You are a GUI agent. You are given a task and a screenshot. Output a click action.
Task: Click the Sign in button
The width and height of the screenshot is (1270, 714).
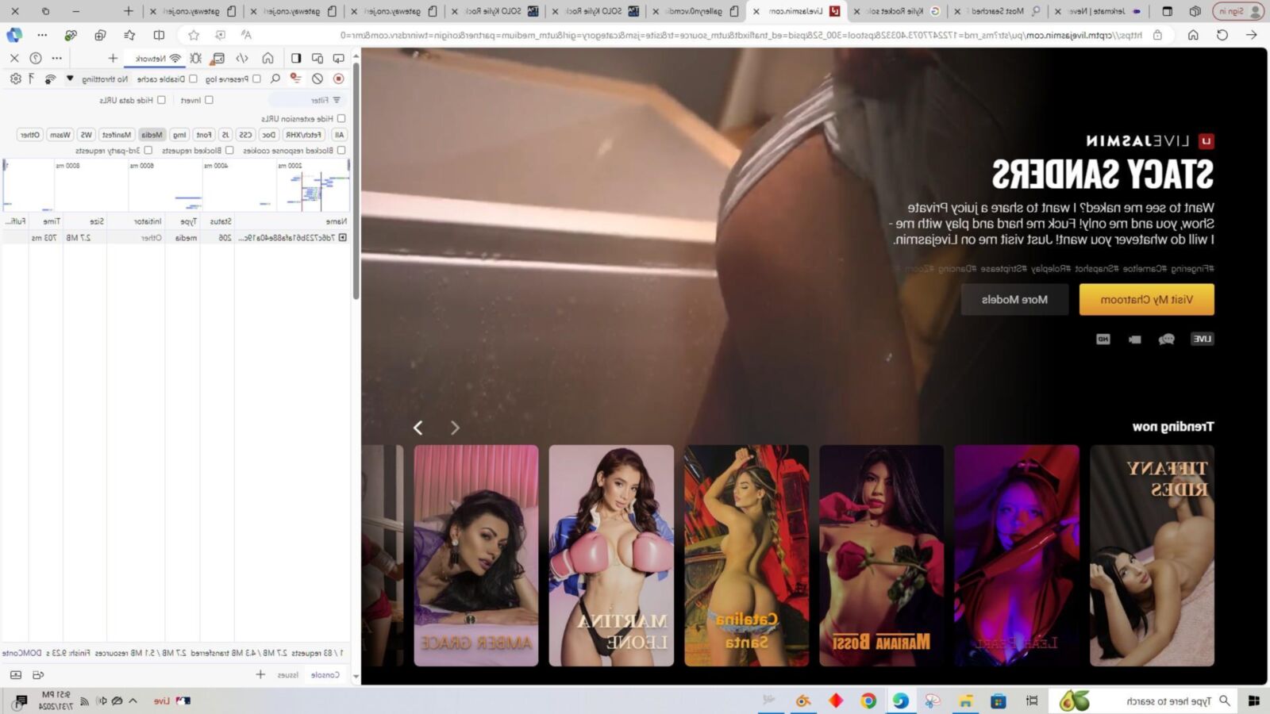click(x=1238, y=11)
